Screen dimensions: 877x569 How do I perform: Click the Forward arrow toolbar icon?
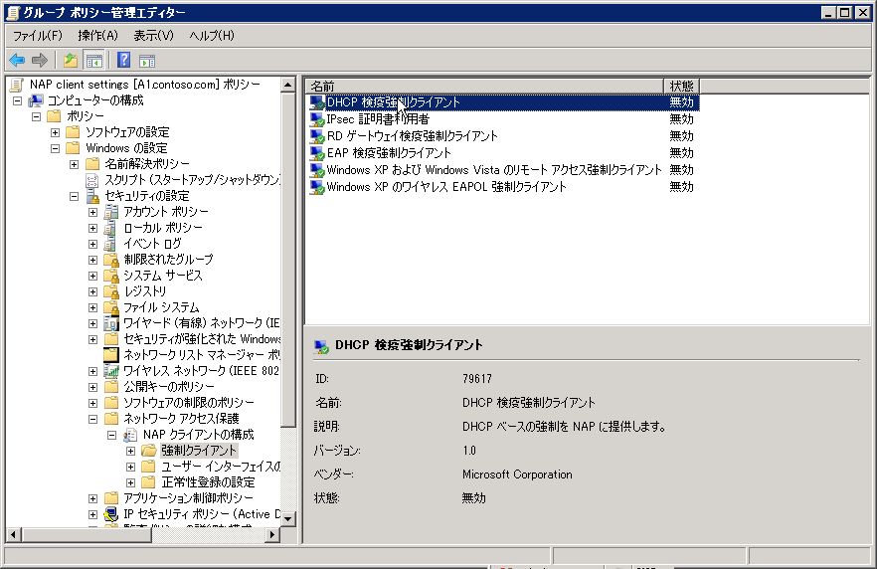click(39, 60)
